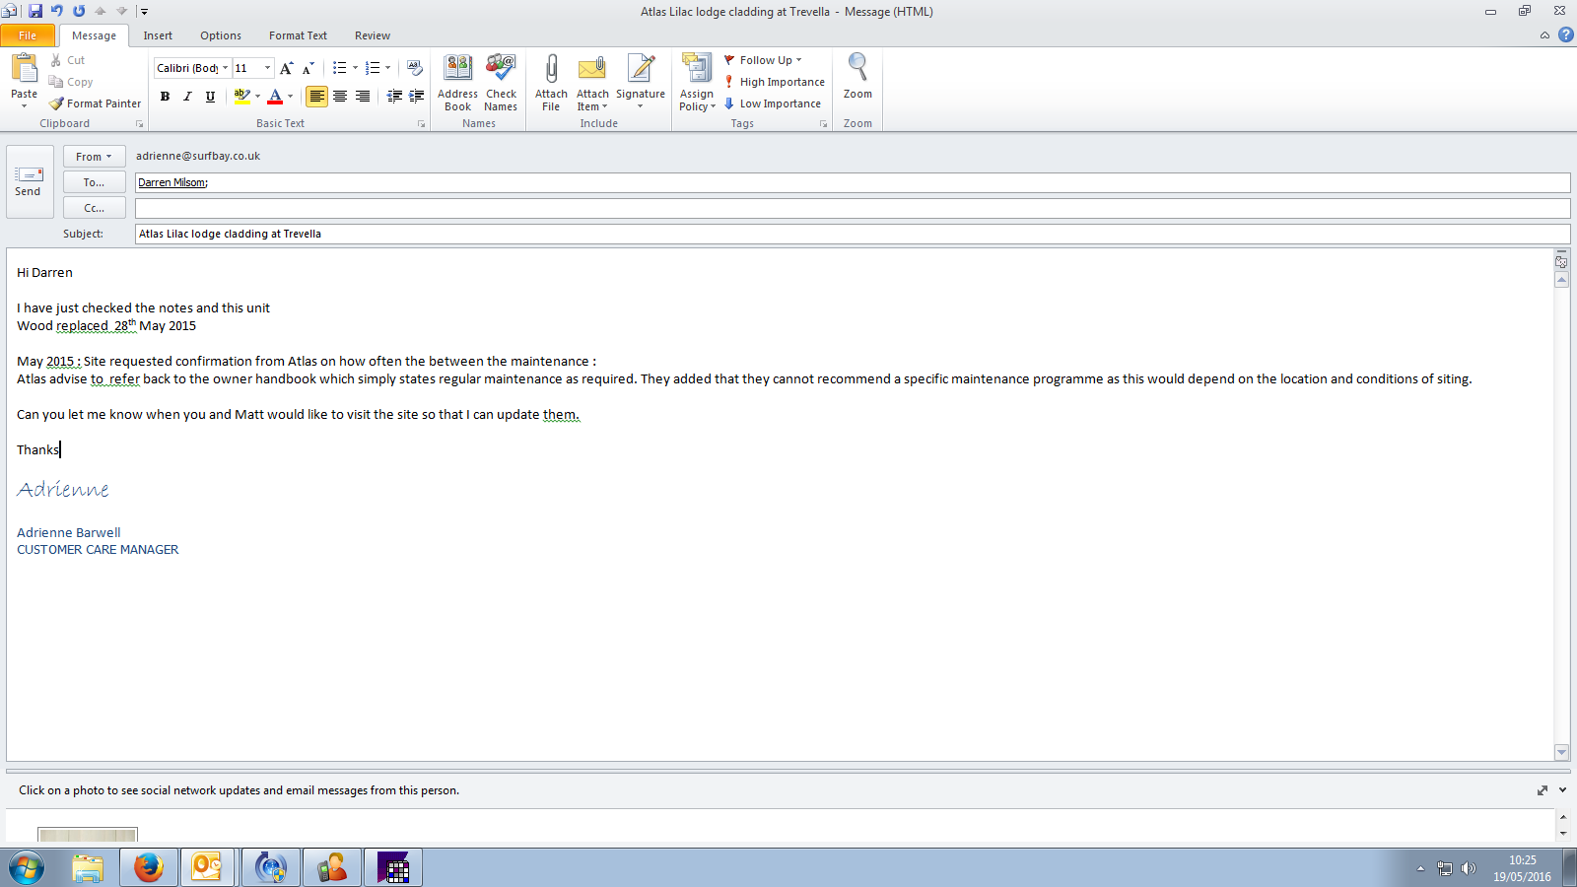Viewport: 1577px width, 887px height.
Task: Save the message from Quick Access Toolbar
Action: (x=35, y=11)
